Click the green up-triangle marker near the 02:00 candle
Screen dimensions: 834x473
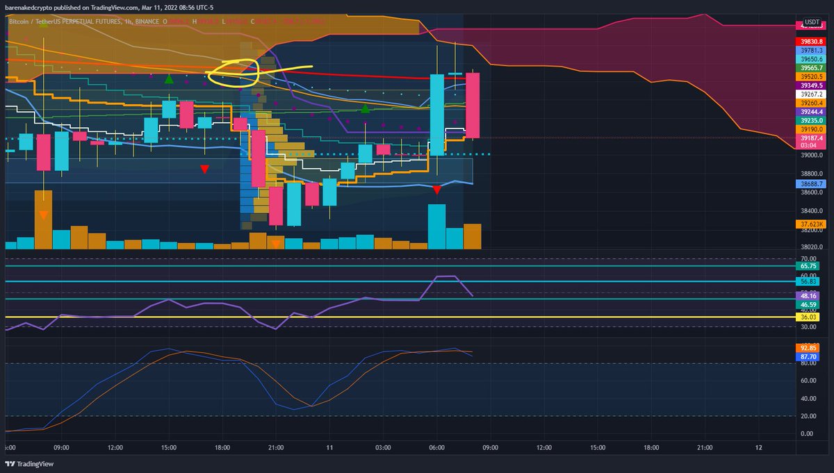(x=365, y=108)
